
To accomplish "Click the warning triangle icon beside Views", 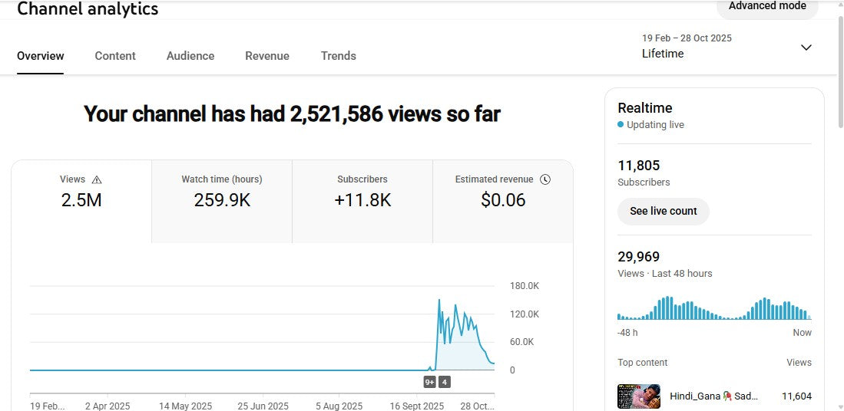I will (x=97, y=179).
